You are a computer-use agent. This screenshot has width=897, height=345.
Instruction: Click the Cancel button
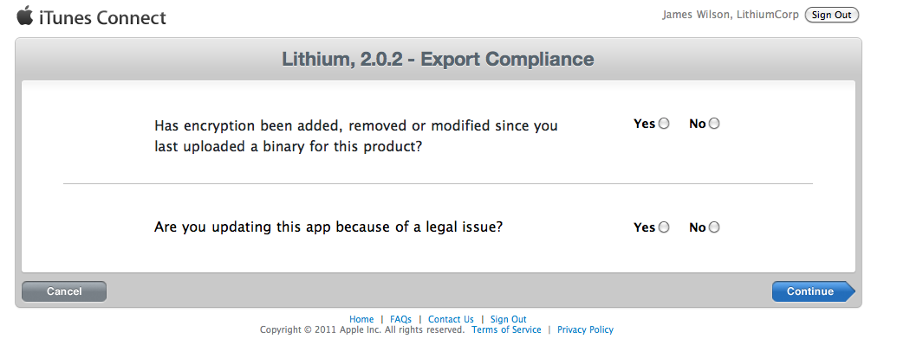pyautogui.click(x=64, y=291)
